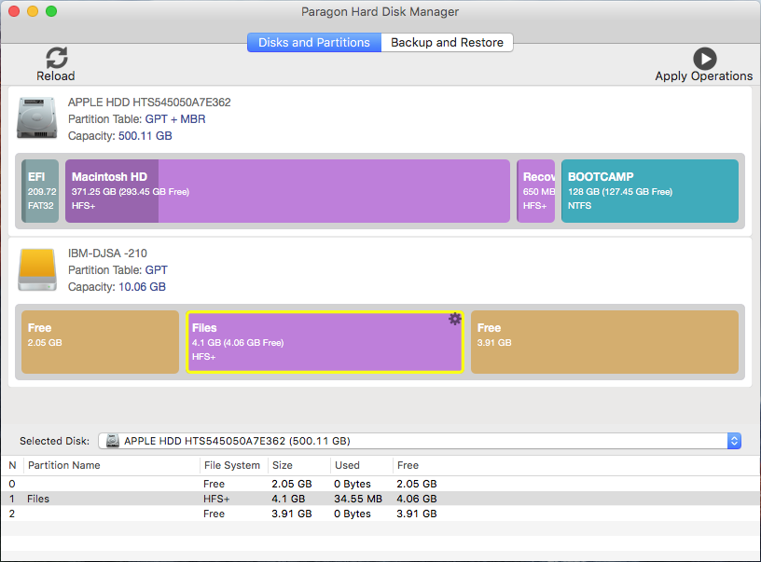Select the BOOTCAMP NTFS partition block
The height and width of the screenshot is (562, 761).
pyautogui.click(x=650, y=191)
